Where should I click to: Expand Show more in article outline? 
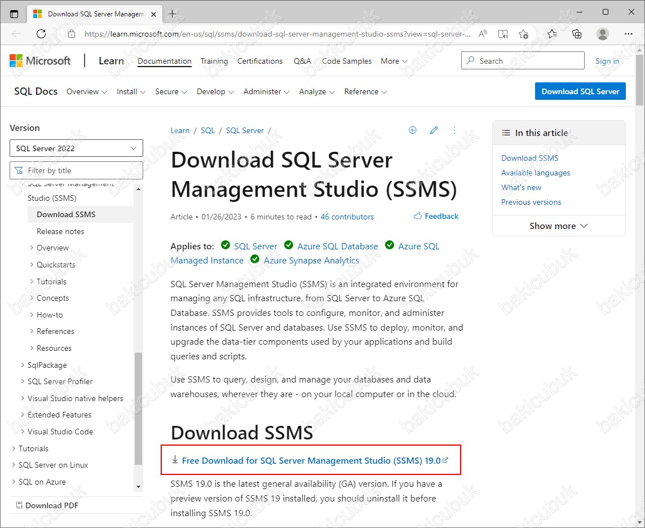tap(558, 226)
